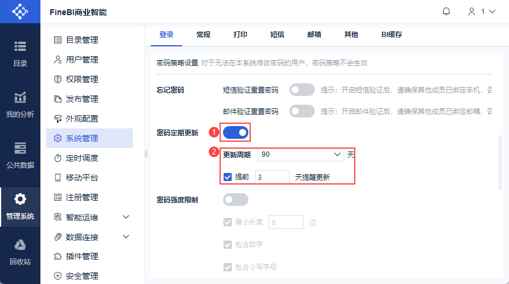Switch to the BI缓存 tab
This screenshot has width=509, height=284.
click(391, 35)
